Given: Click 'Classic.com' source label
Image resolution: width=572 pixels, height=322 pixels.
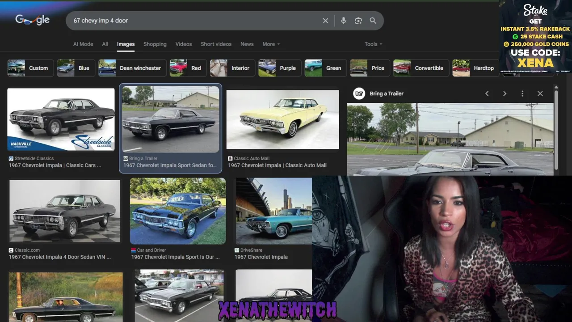Looking at the screenshot, I should click(x=27, y=250).
